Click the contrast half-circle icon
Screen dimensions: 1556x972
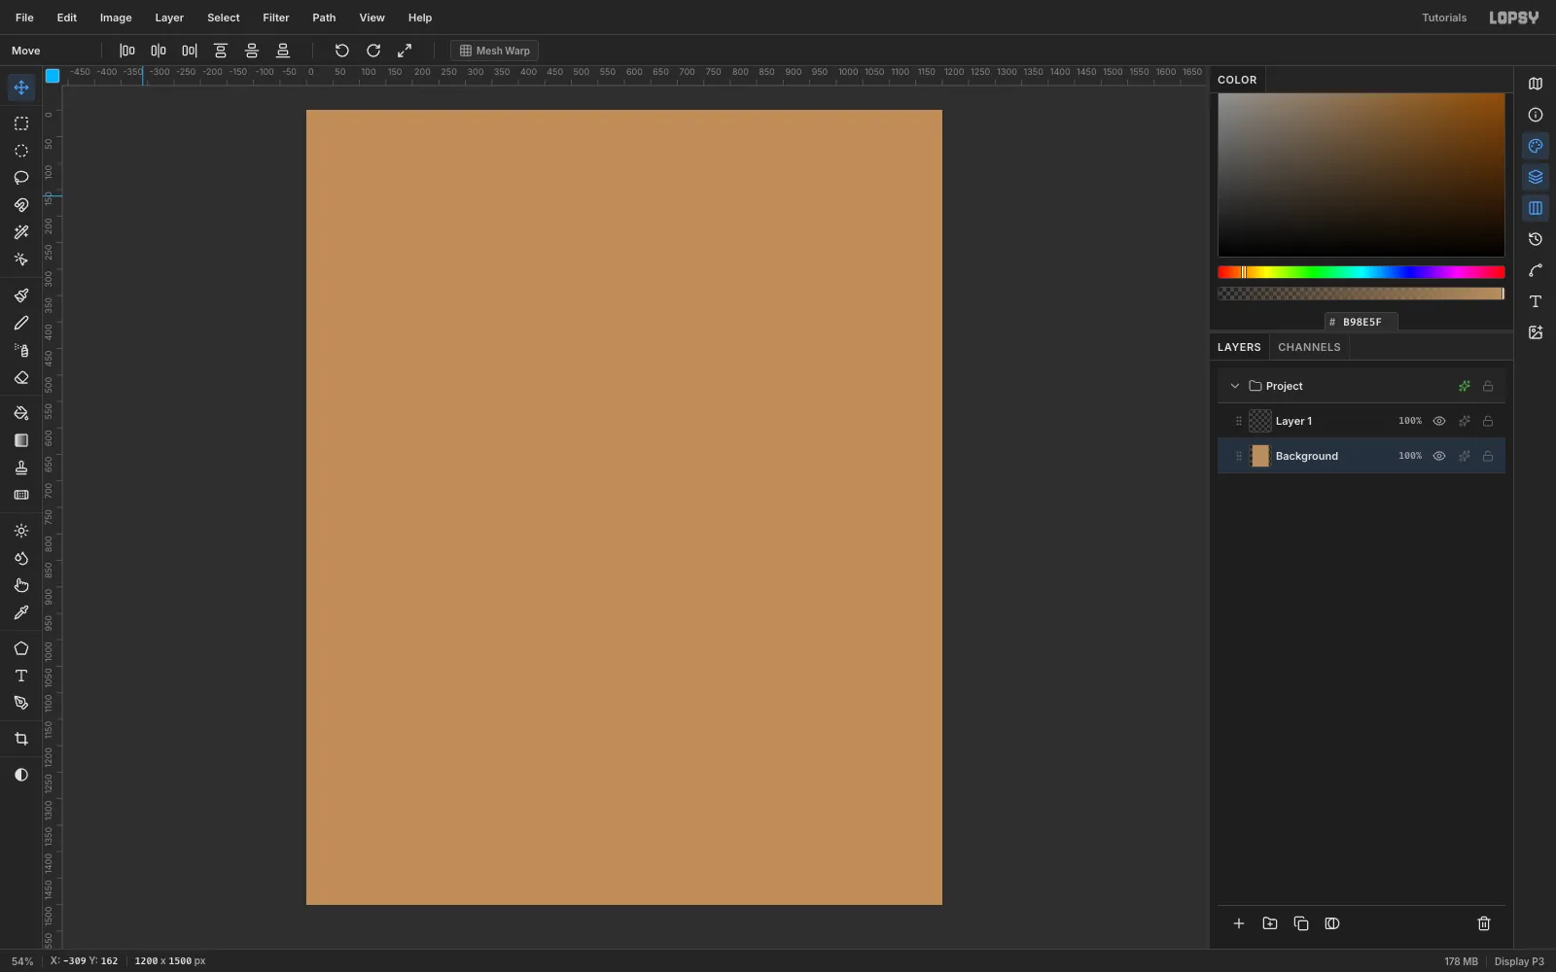21,775
